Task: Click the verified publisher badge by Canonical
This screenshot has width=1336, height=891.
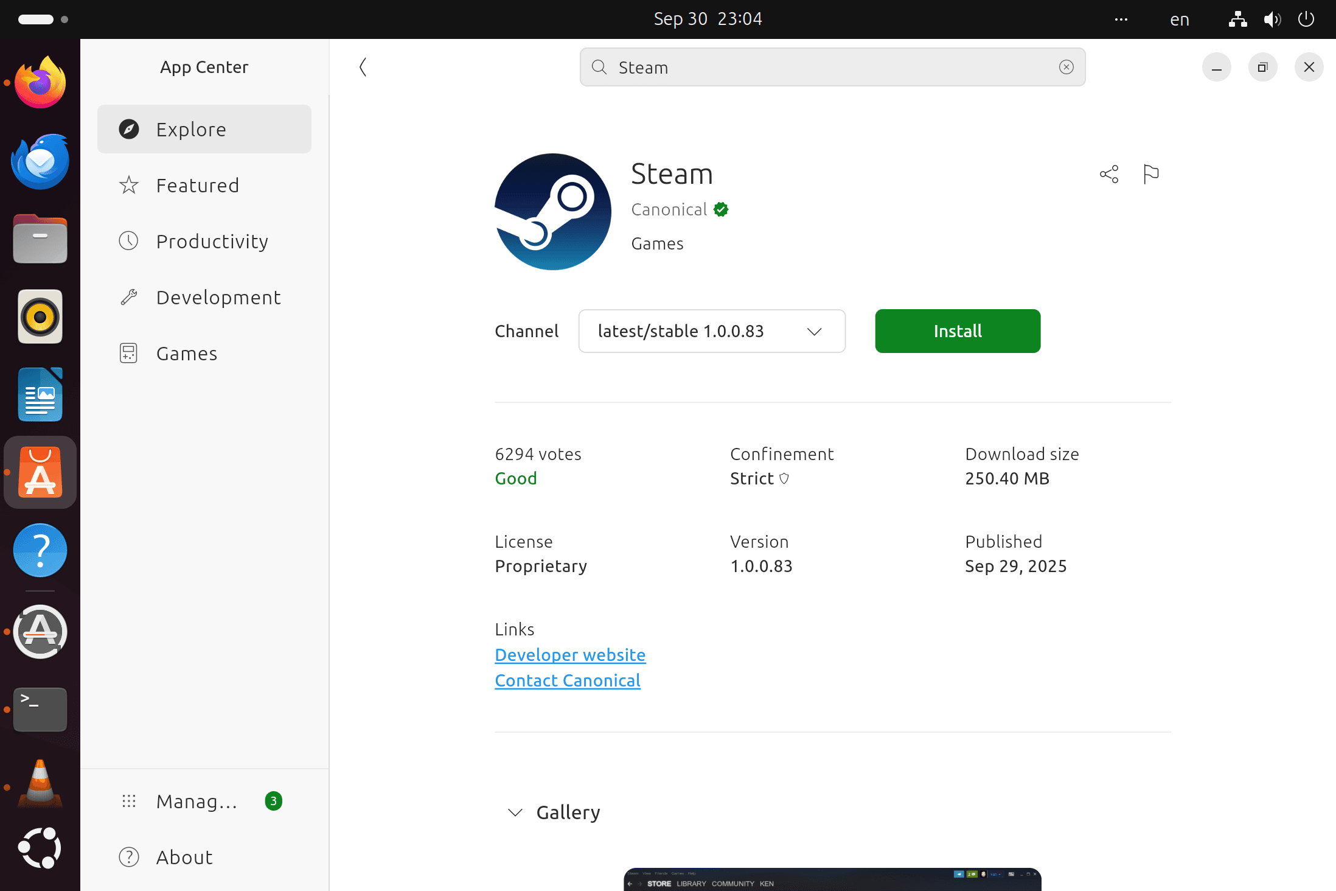Action: pyautogui.click(x=721, y=209)
